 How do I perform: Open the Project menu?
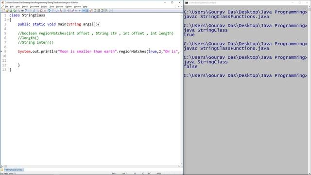coord(44,7)
